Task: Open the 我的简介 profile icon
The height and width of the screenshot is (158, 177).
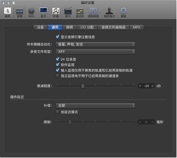Action: click(x=109, y=13)
